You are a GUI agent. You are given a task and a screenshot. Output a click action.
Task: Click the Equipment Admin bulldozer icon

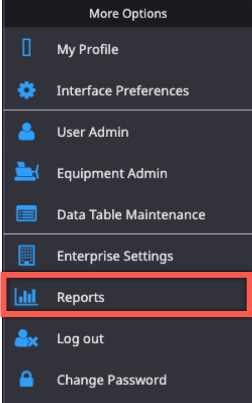click(x=26, y=171)
